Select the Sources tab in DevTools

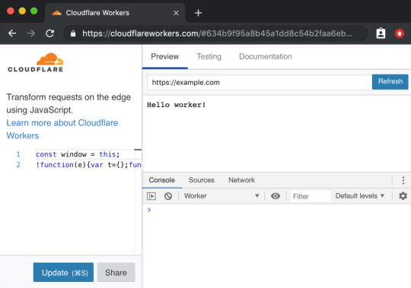click(x=201, y=180)
